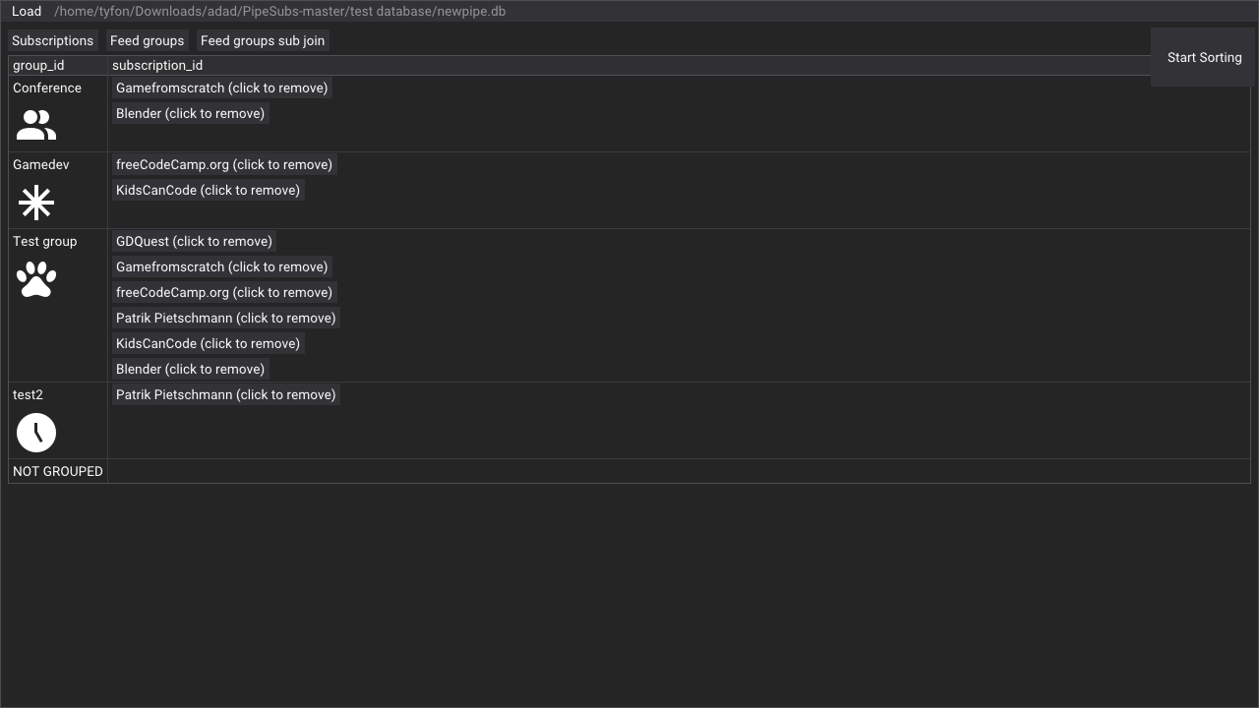The width and height of the screenshot is (1259, 708).
Task: Remove Patrik Pietschmann from test2 group
Action: [x=226, y=394]
